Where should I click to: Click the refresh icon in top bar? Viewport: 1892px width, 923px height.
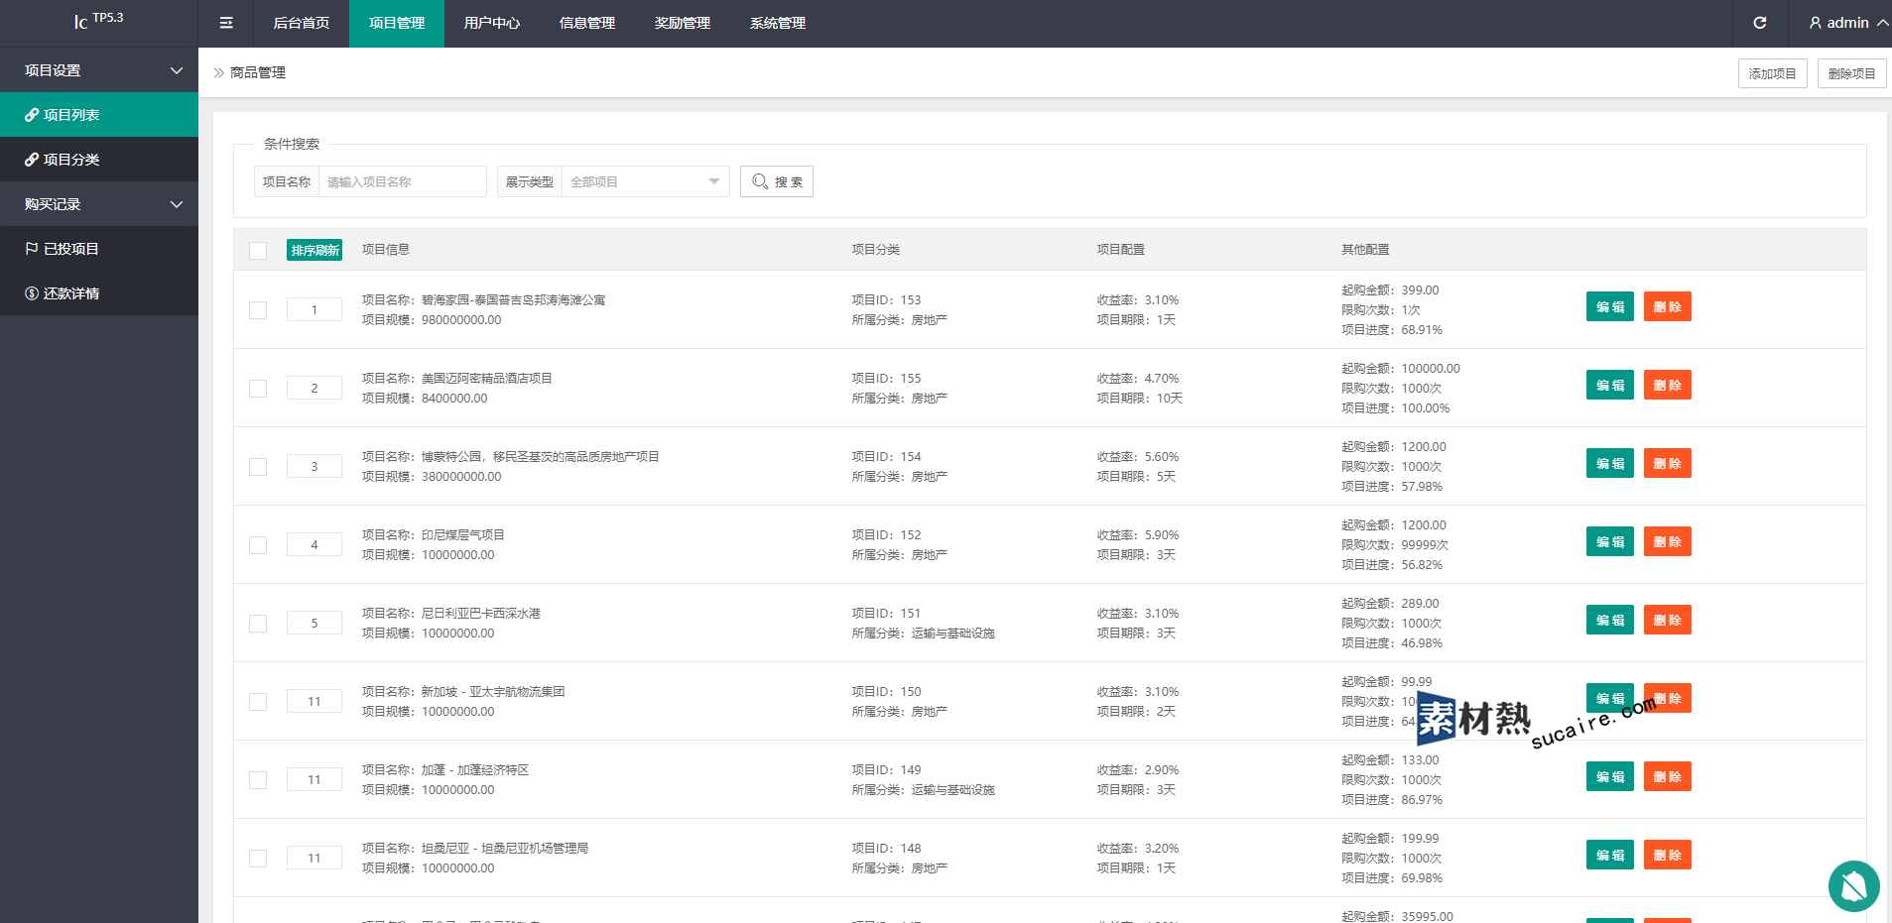point(1759,23)
